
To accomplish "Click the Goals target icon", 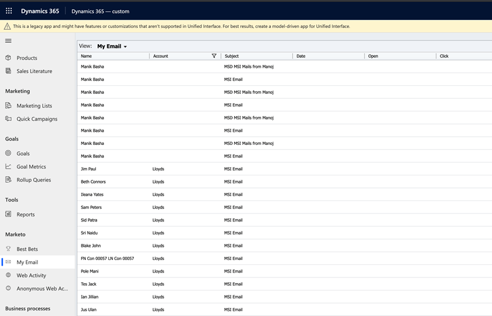I will (x=9, y=153).
